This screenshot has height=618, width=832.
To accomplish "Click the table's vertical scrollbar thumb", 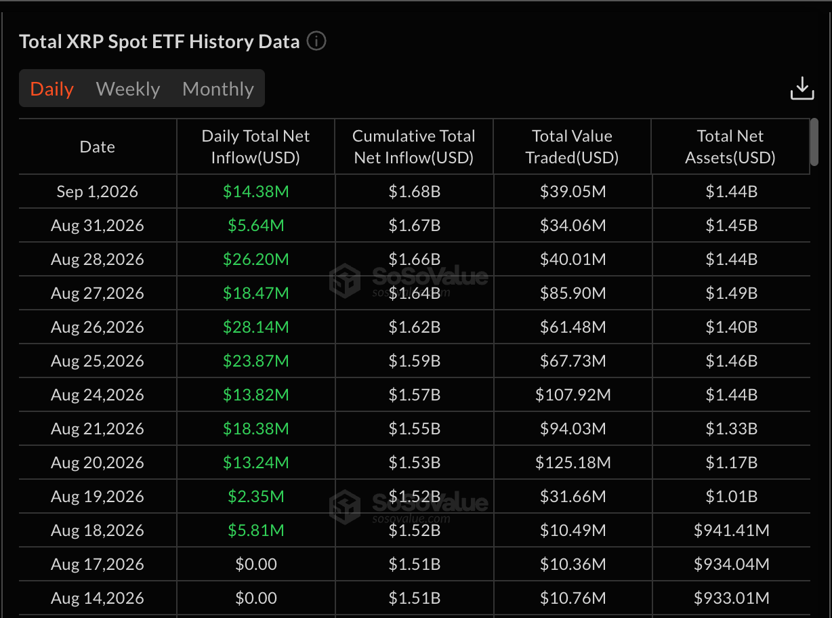I will [814, 142].
